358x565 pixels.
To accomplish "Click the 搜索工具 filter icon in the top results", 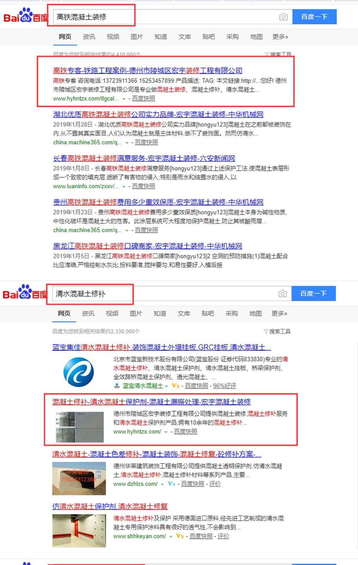I will (x=267, y=54).
